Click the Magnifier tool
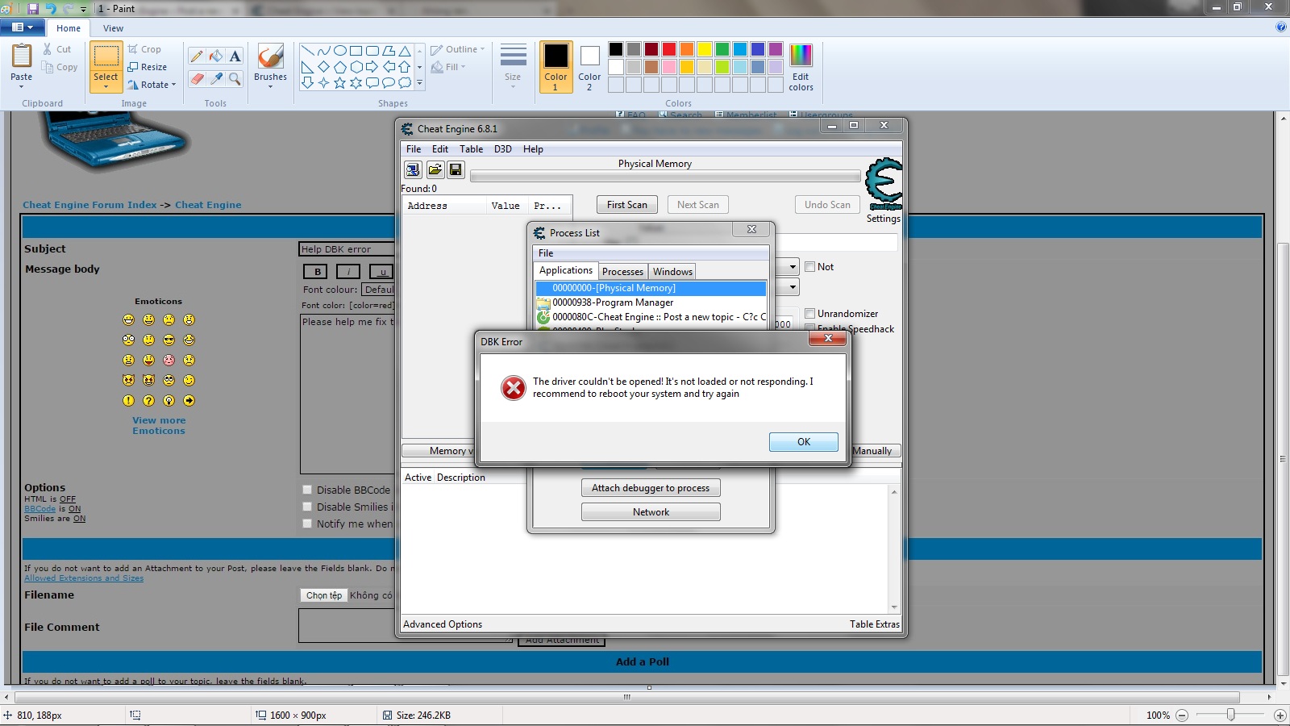 pyautogui.click(x=235, y=78)
